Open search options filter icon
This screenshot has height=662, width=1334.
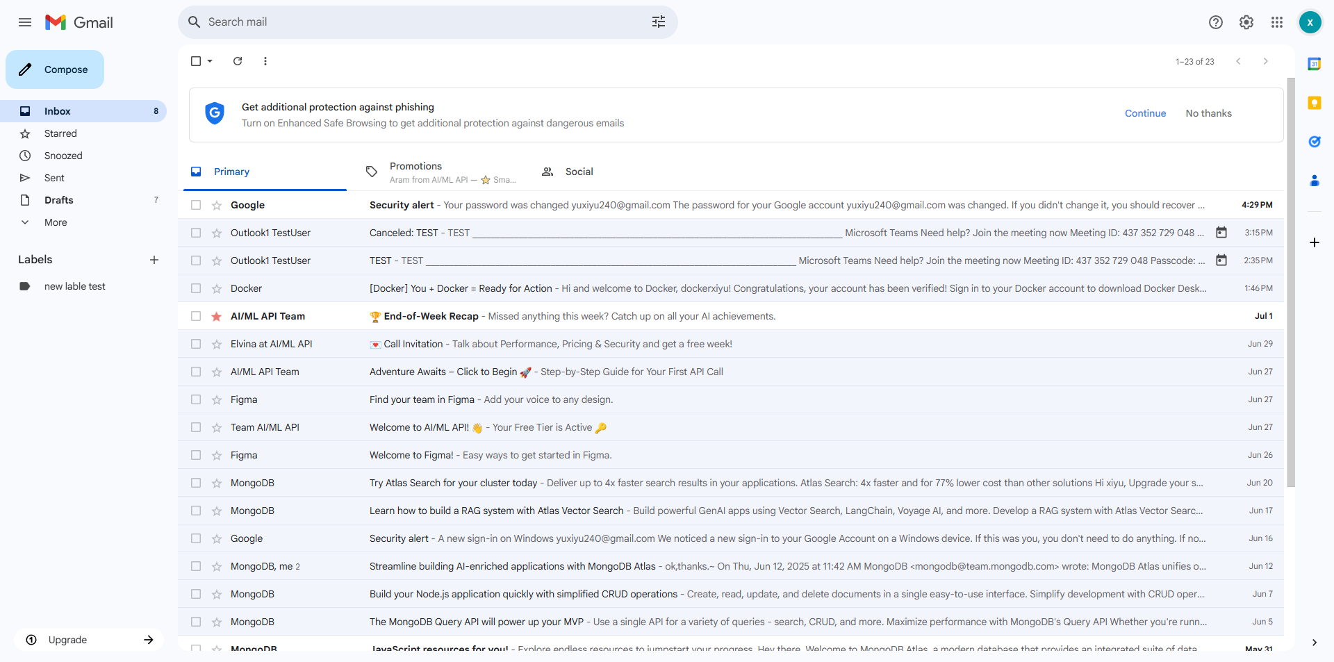(x=658, y=22)
